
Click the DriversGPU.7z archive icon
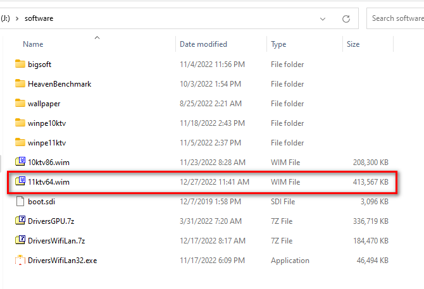20,221
